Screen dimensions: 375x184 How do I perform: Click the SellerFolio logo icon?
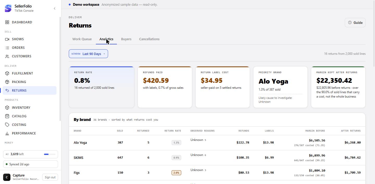click(8, 8)
